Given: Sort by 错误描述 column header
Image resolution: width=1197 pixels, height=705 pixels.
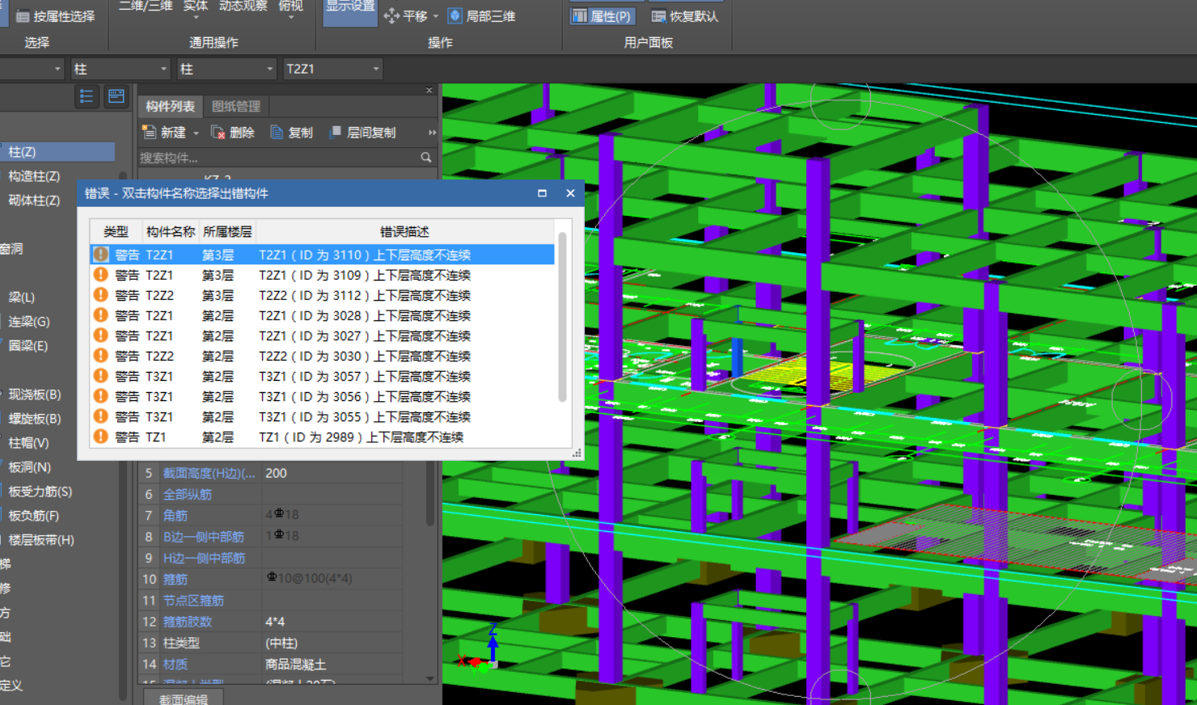Looking at the screenshot, I should 404,231.
